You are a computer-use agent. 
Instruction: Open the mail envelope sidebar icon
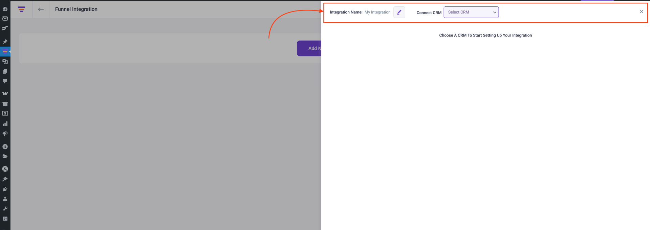[x=5, y=19]
